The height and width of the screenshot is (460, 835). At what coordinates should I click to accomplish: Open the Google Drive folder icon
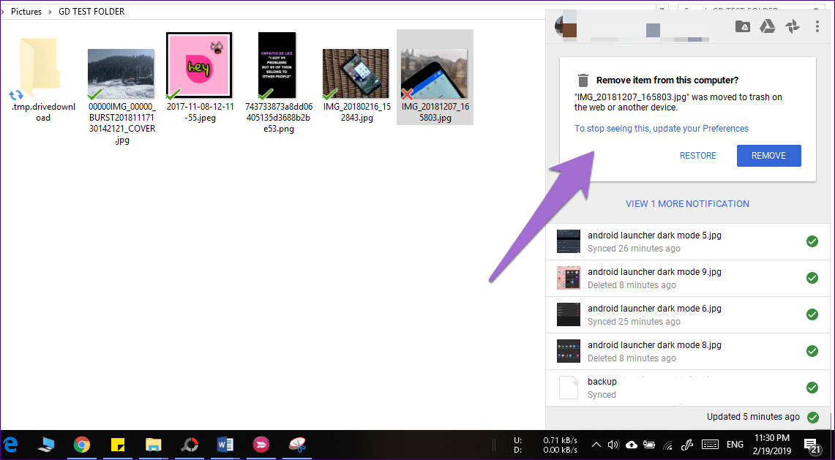coord(742,27)
